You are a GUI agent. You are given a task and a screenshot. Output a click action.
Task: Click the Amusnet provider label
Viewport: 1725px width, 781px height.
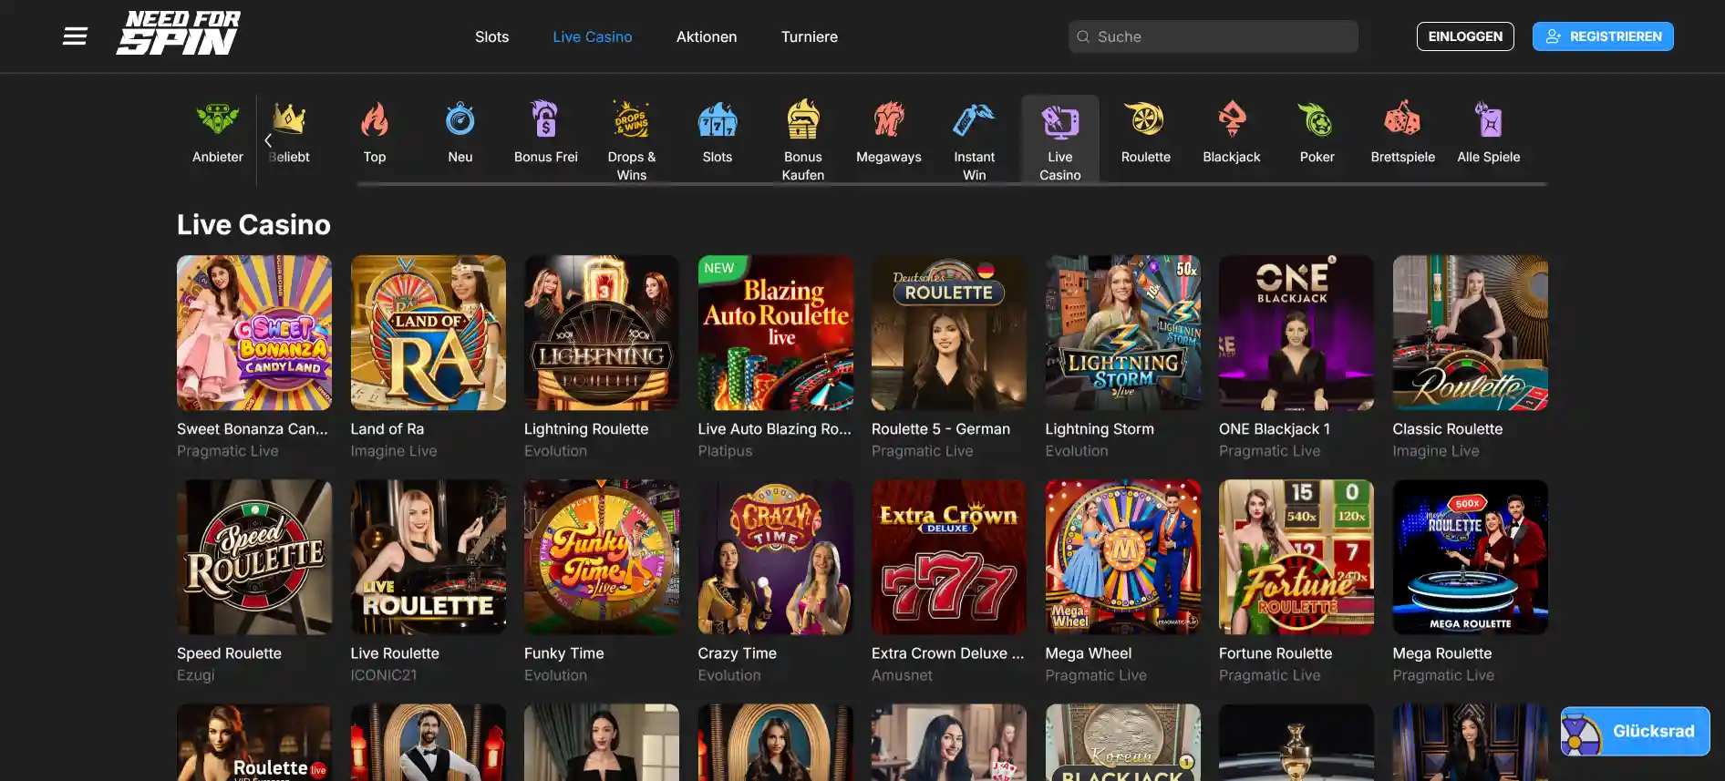pyautogui.click(x=903, y=675)
